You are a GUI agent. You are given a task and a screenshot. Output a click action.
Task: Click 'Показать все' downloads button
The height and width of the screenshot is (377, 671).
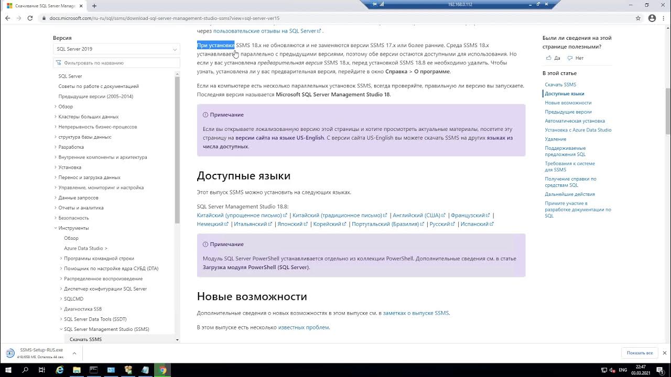point(640,353)
